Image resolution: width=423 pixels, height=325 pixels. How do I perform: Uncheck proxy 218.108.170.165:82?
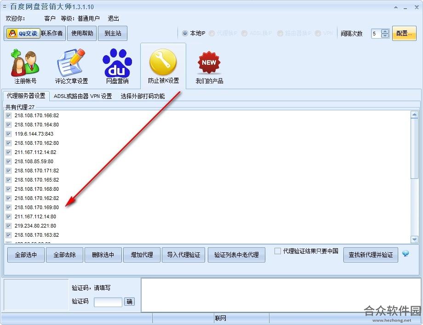(9, 180)
